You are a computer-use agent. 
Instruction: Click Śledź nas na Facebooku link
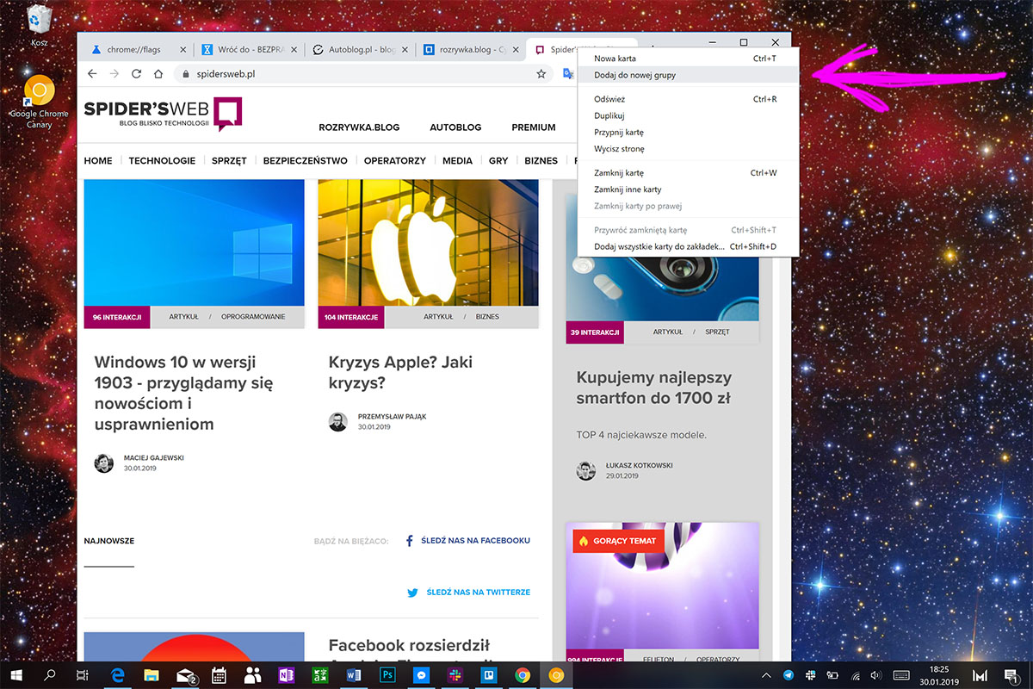468,541
